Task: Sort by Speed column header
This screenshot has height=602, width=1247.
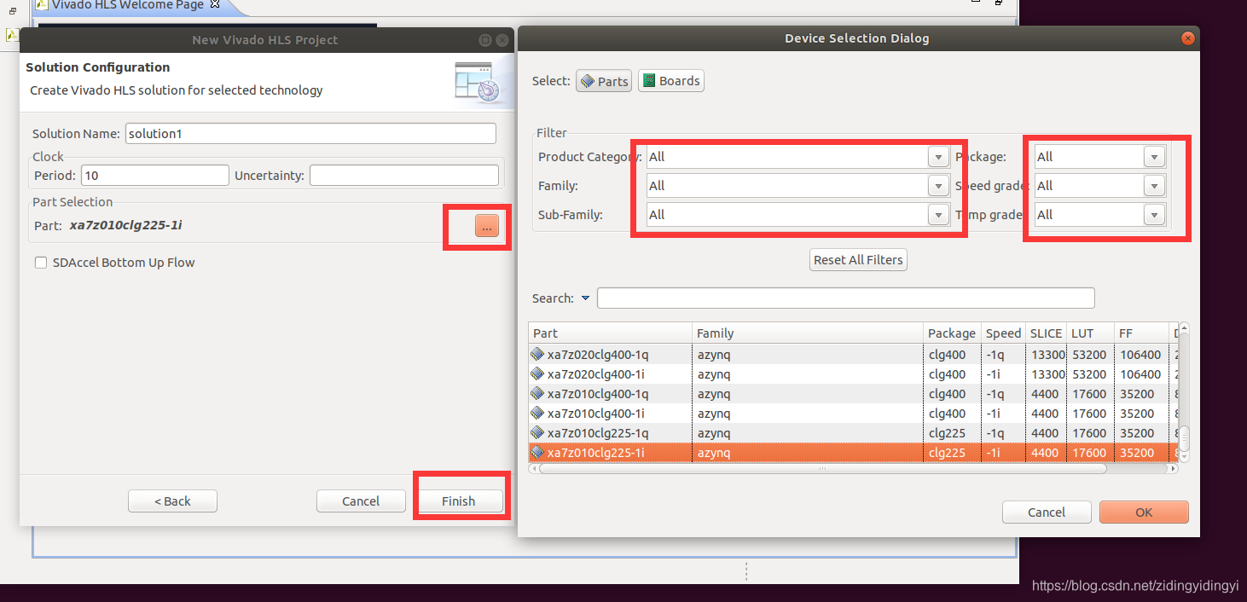Action: point(1003,333)
